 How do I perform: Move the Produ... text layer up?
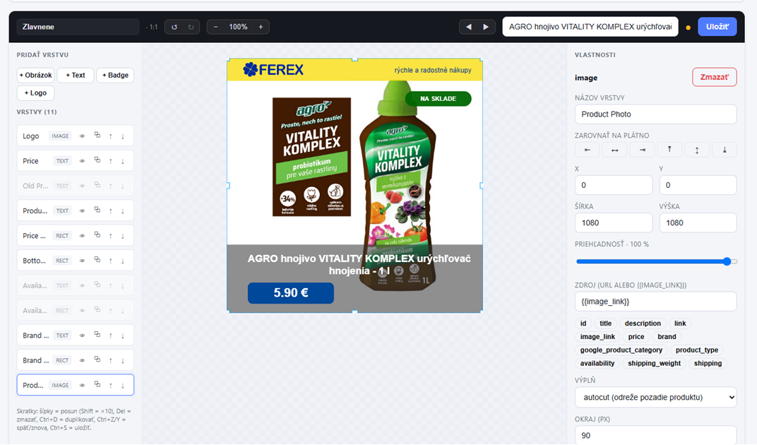[x=111, y=210]
